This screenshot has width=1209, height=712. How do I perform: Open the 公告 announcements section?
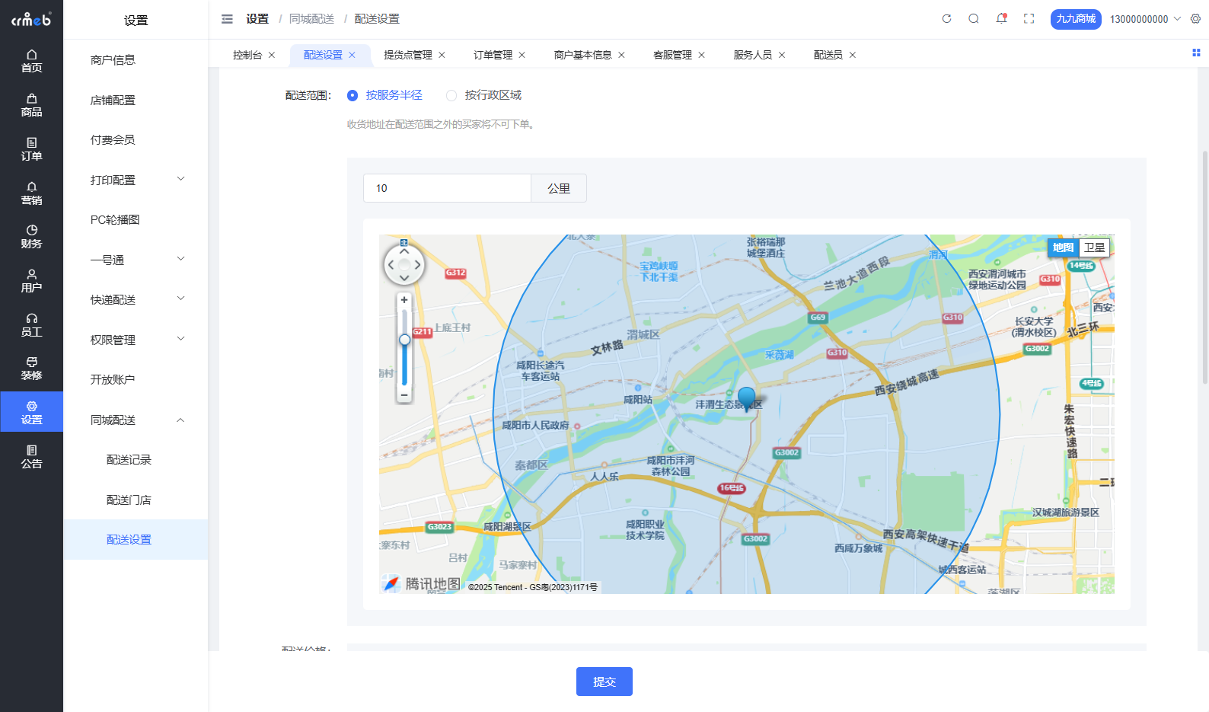tap(31, 457)
